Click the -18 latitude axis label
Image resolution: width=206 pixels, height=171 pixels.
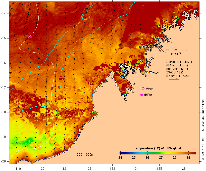3,112
